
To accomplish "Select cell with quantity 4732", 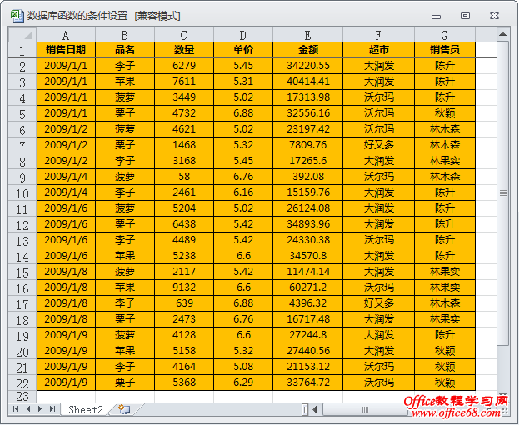I will coord(184,113).
